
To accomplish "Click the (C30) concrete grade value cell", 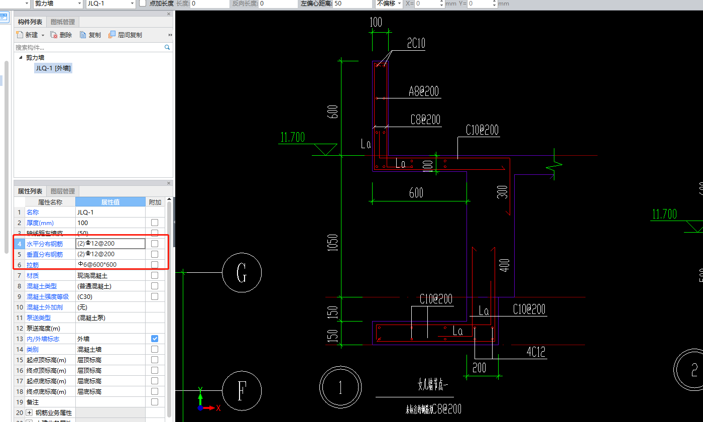I will tap(110, 296).
